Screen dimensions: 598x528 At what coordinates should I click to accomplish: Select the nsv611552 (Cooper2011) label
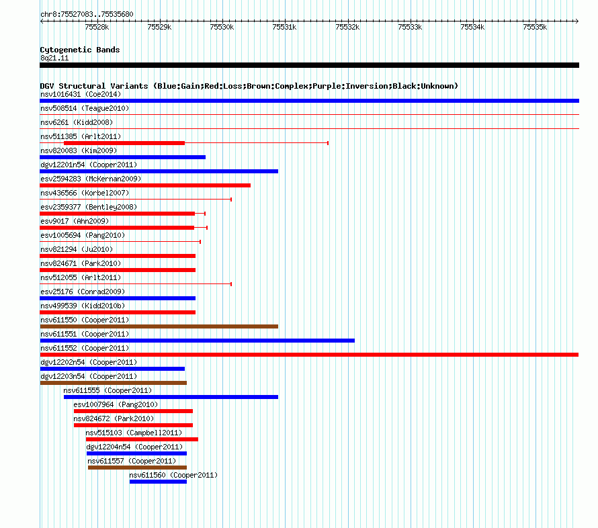click(85, 348)
